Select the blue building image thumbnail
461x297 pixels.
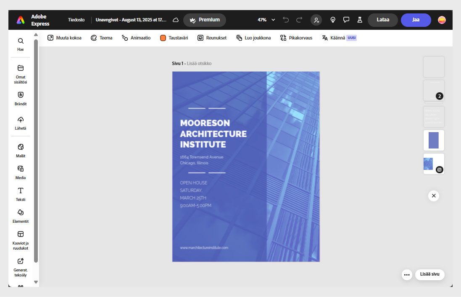pyautogui.click(x=428, y=164)
